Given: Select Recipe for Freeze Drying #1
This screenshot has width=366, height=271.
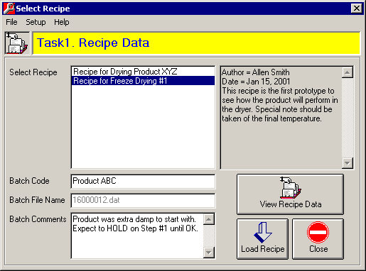Looking at the screenshot, I should tap(143, 81).
